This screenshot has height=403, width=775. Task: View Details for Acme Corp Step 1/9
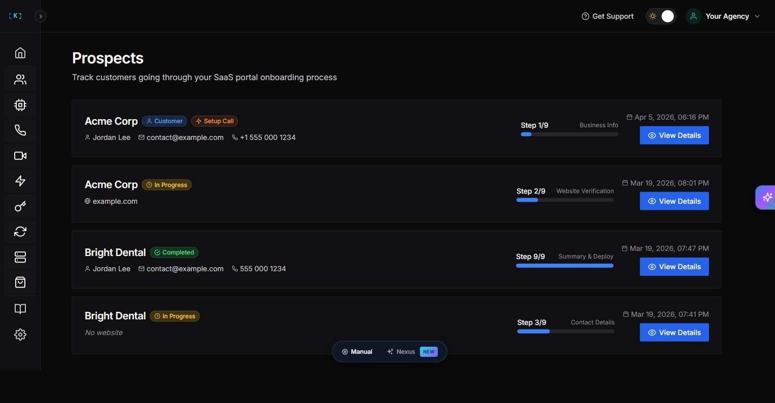[674, 135]
